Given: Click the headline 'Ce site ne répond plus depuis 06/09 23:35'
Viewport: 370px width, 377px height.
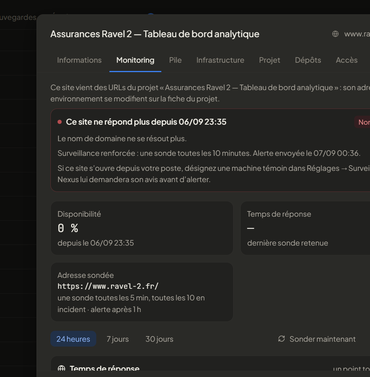Looking at the screenshot, I should click(x=146, y=122).
